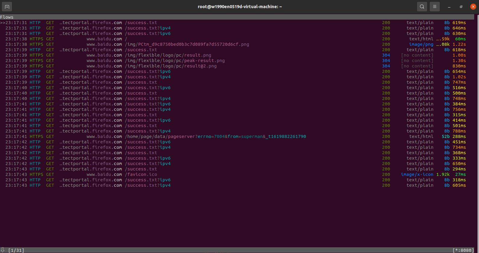The image size is (479, 253).
Task: Open a new terminal tab
Action: [7, 7]
